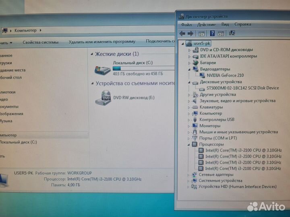
Task: Click Свойства системы in Explorer toolbar
Action: click(x=41, y=43)
